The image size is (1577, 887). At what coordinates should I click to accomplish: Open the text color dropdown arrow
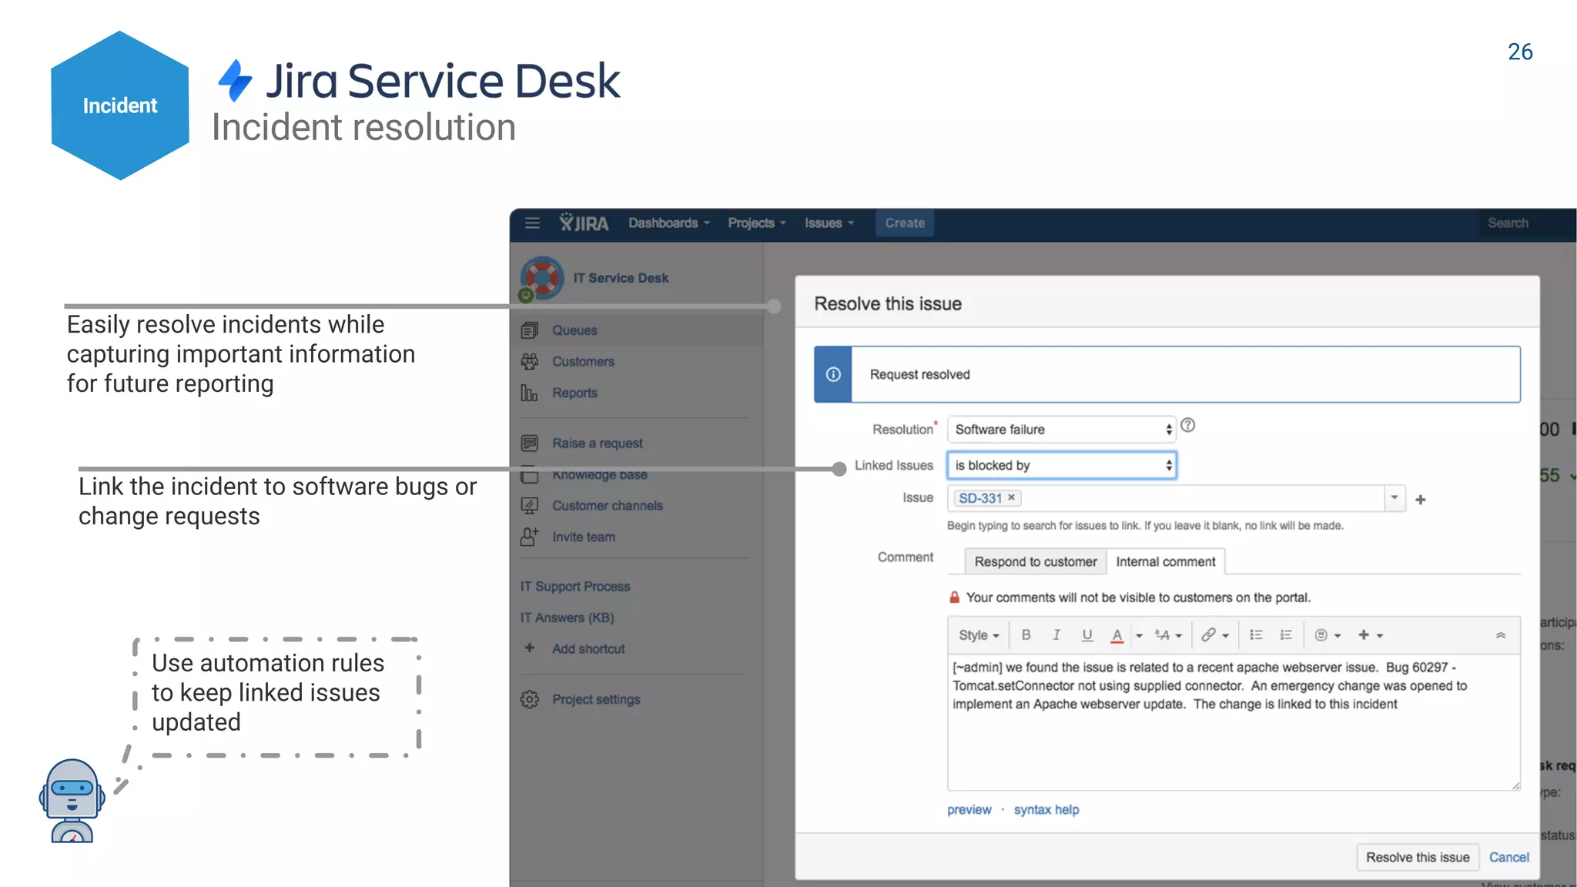[1139, 636]
